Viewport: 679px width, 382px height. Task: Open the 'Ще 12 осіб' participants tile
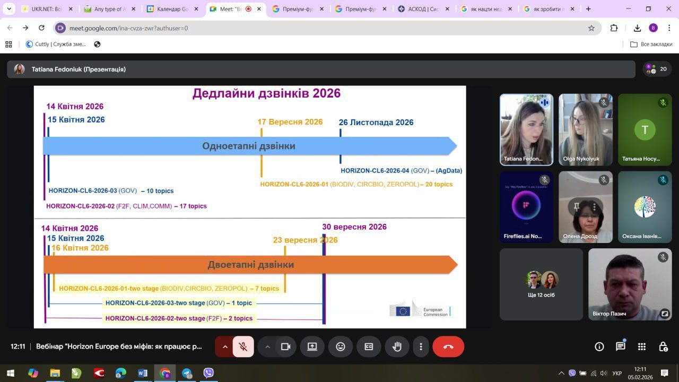tap(541, 284)
